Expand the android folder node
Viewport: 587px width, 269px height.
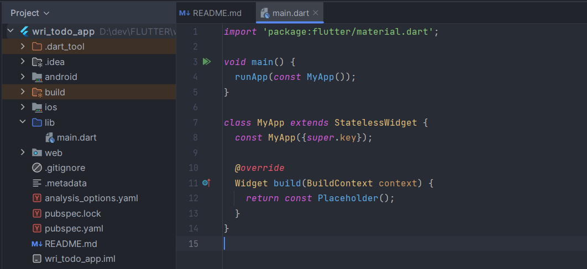click(23, 77)
